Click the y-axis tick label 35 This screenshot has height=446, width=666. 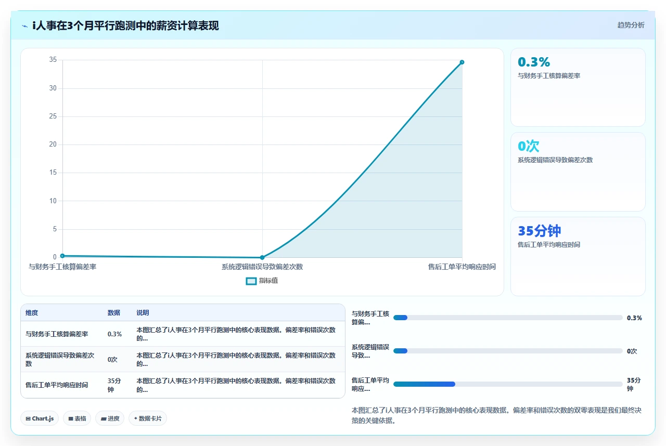[53, 60]
